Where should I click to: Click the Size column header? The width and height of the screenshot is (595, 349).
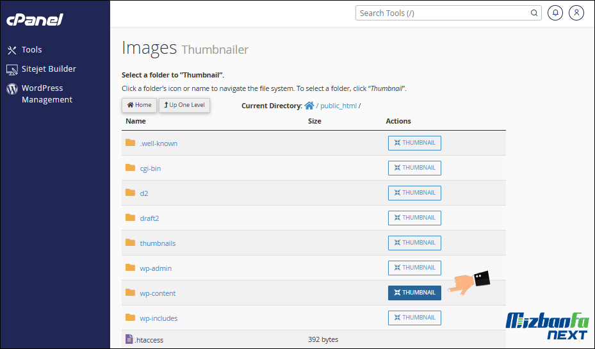314,121
